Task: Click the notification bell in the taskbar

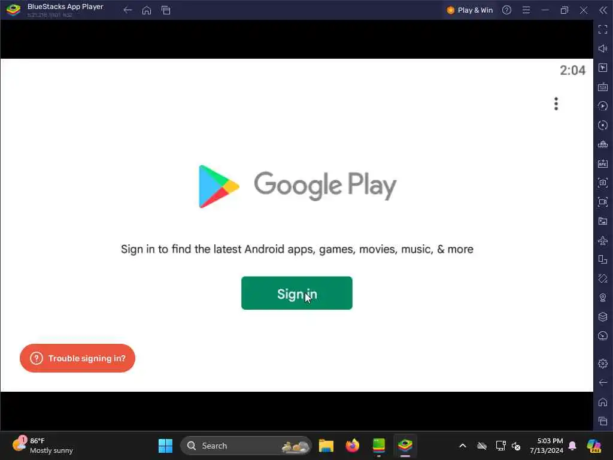Action: pyautogui.click(x=572, y=446)
